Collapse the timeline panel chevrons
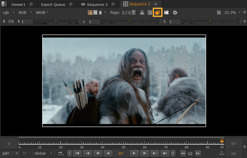247x158 pixels. [244, 147]
